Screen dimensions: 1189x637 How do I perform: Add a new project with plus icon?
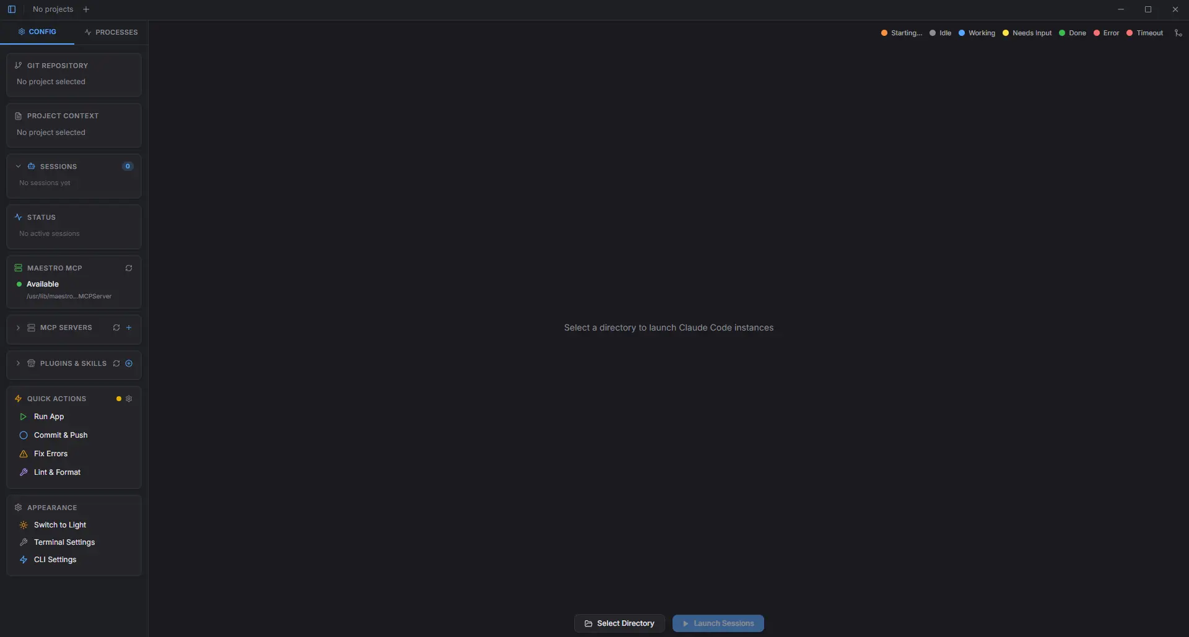click(86, 9)
